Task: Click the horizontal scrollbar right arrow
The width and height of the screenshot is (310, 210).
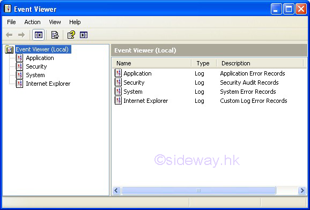Action: click(302, 190)
